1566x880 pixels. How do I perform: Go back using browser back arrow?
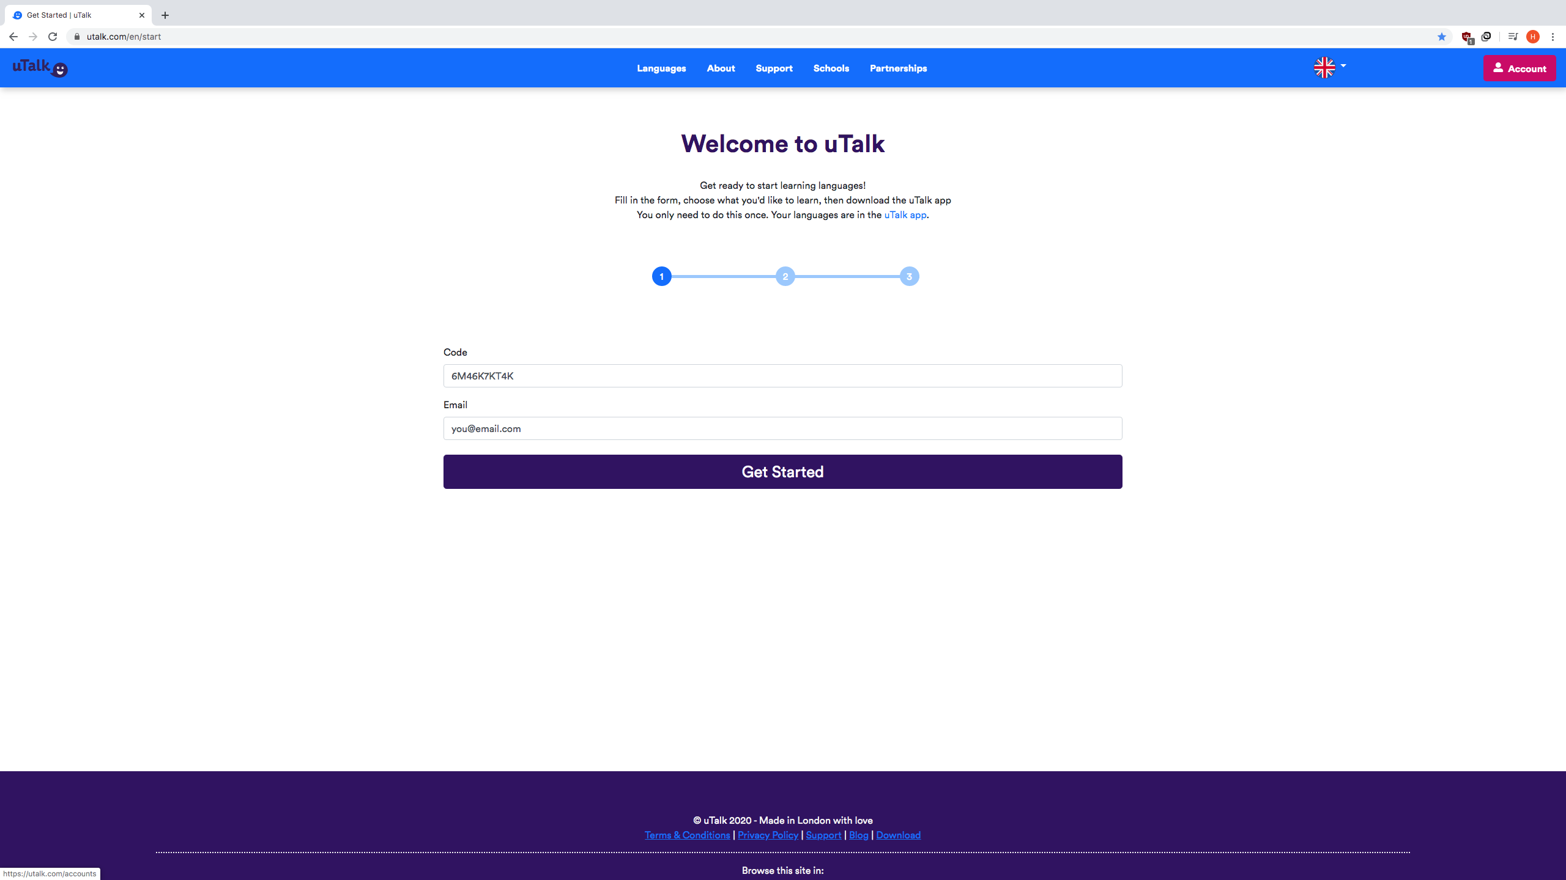click(13, 37)
